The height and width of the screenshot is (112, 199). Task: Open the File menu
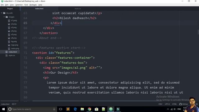pyautogui.click(x=2, y=5)
